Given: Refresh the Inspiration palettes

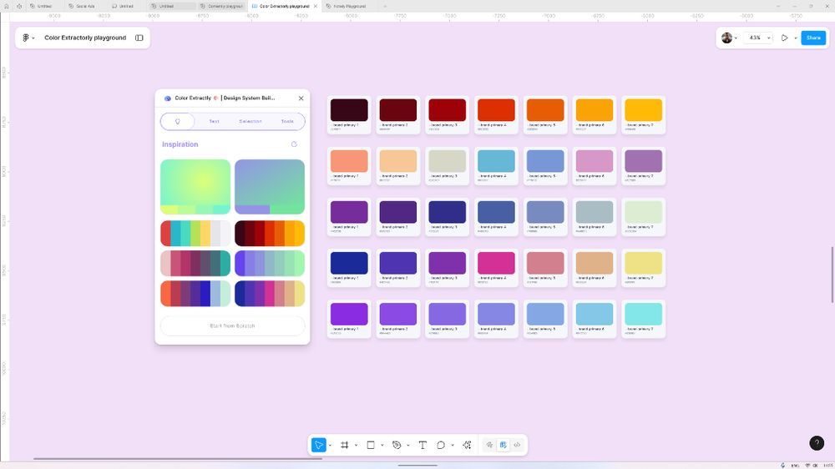Looking at the screenshot, I should coord(294,144).
